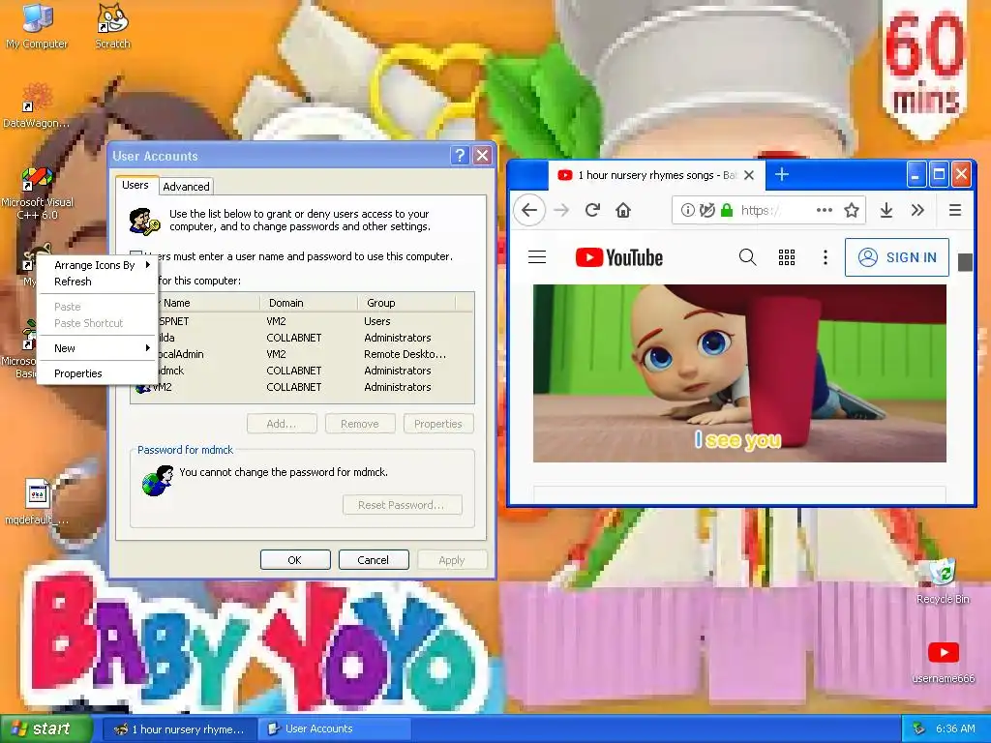
Task: Click the help question mark in User Accounts
Action: [460, 156]
